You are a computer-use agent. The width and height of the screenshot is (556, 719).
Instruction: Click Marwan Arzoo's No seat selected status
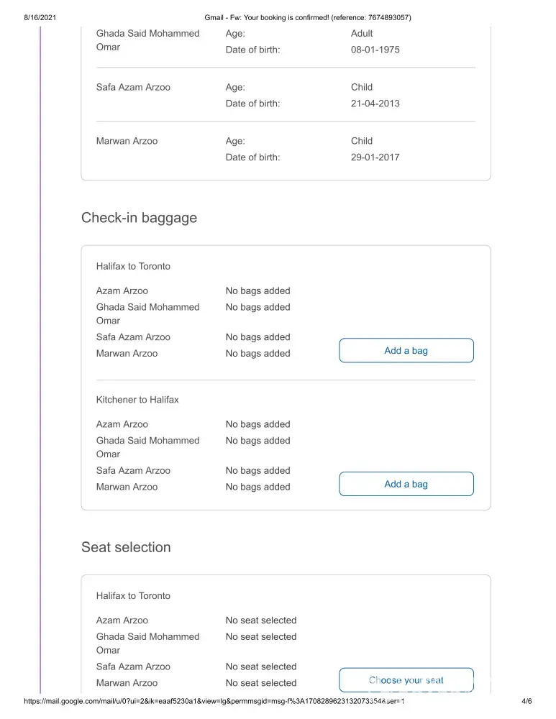tap(260, 683)
